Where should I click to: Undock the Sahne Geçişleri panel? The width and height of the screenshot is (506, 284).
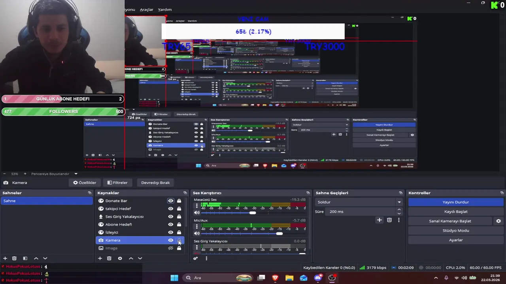400,193
